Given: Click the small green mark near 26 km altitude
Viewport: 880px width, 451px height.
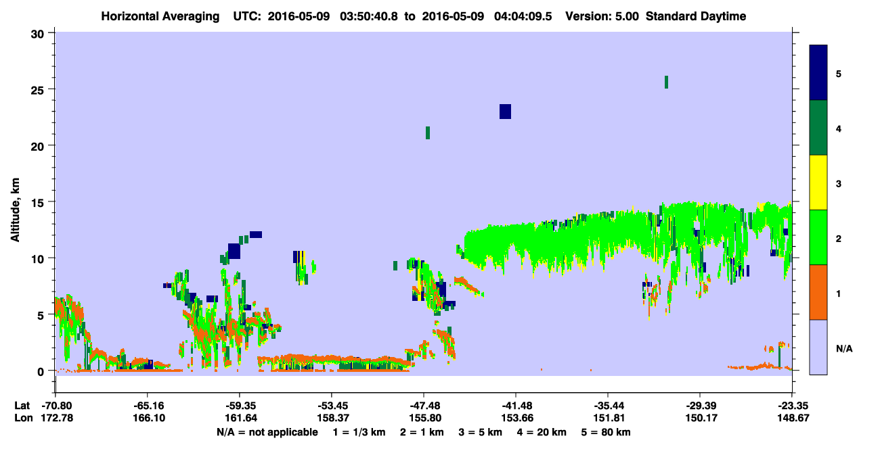Looking at the screenshot, I should click(666, 82).
